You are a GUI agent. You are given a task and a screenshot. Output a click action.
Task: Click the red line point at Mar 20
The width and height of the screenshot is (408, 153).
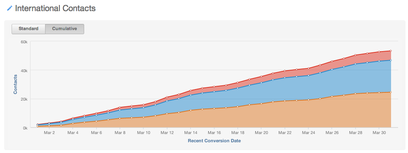point(261,76)
